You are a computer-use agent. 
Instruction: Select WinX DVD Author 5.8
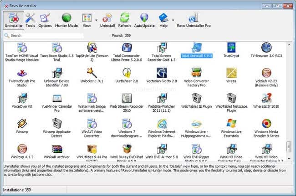[x=161, y=151]
